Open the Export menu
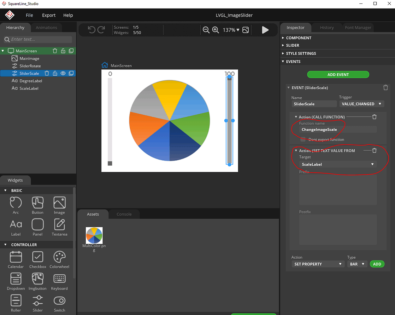 49,15
